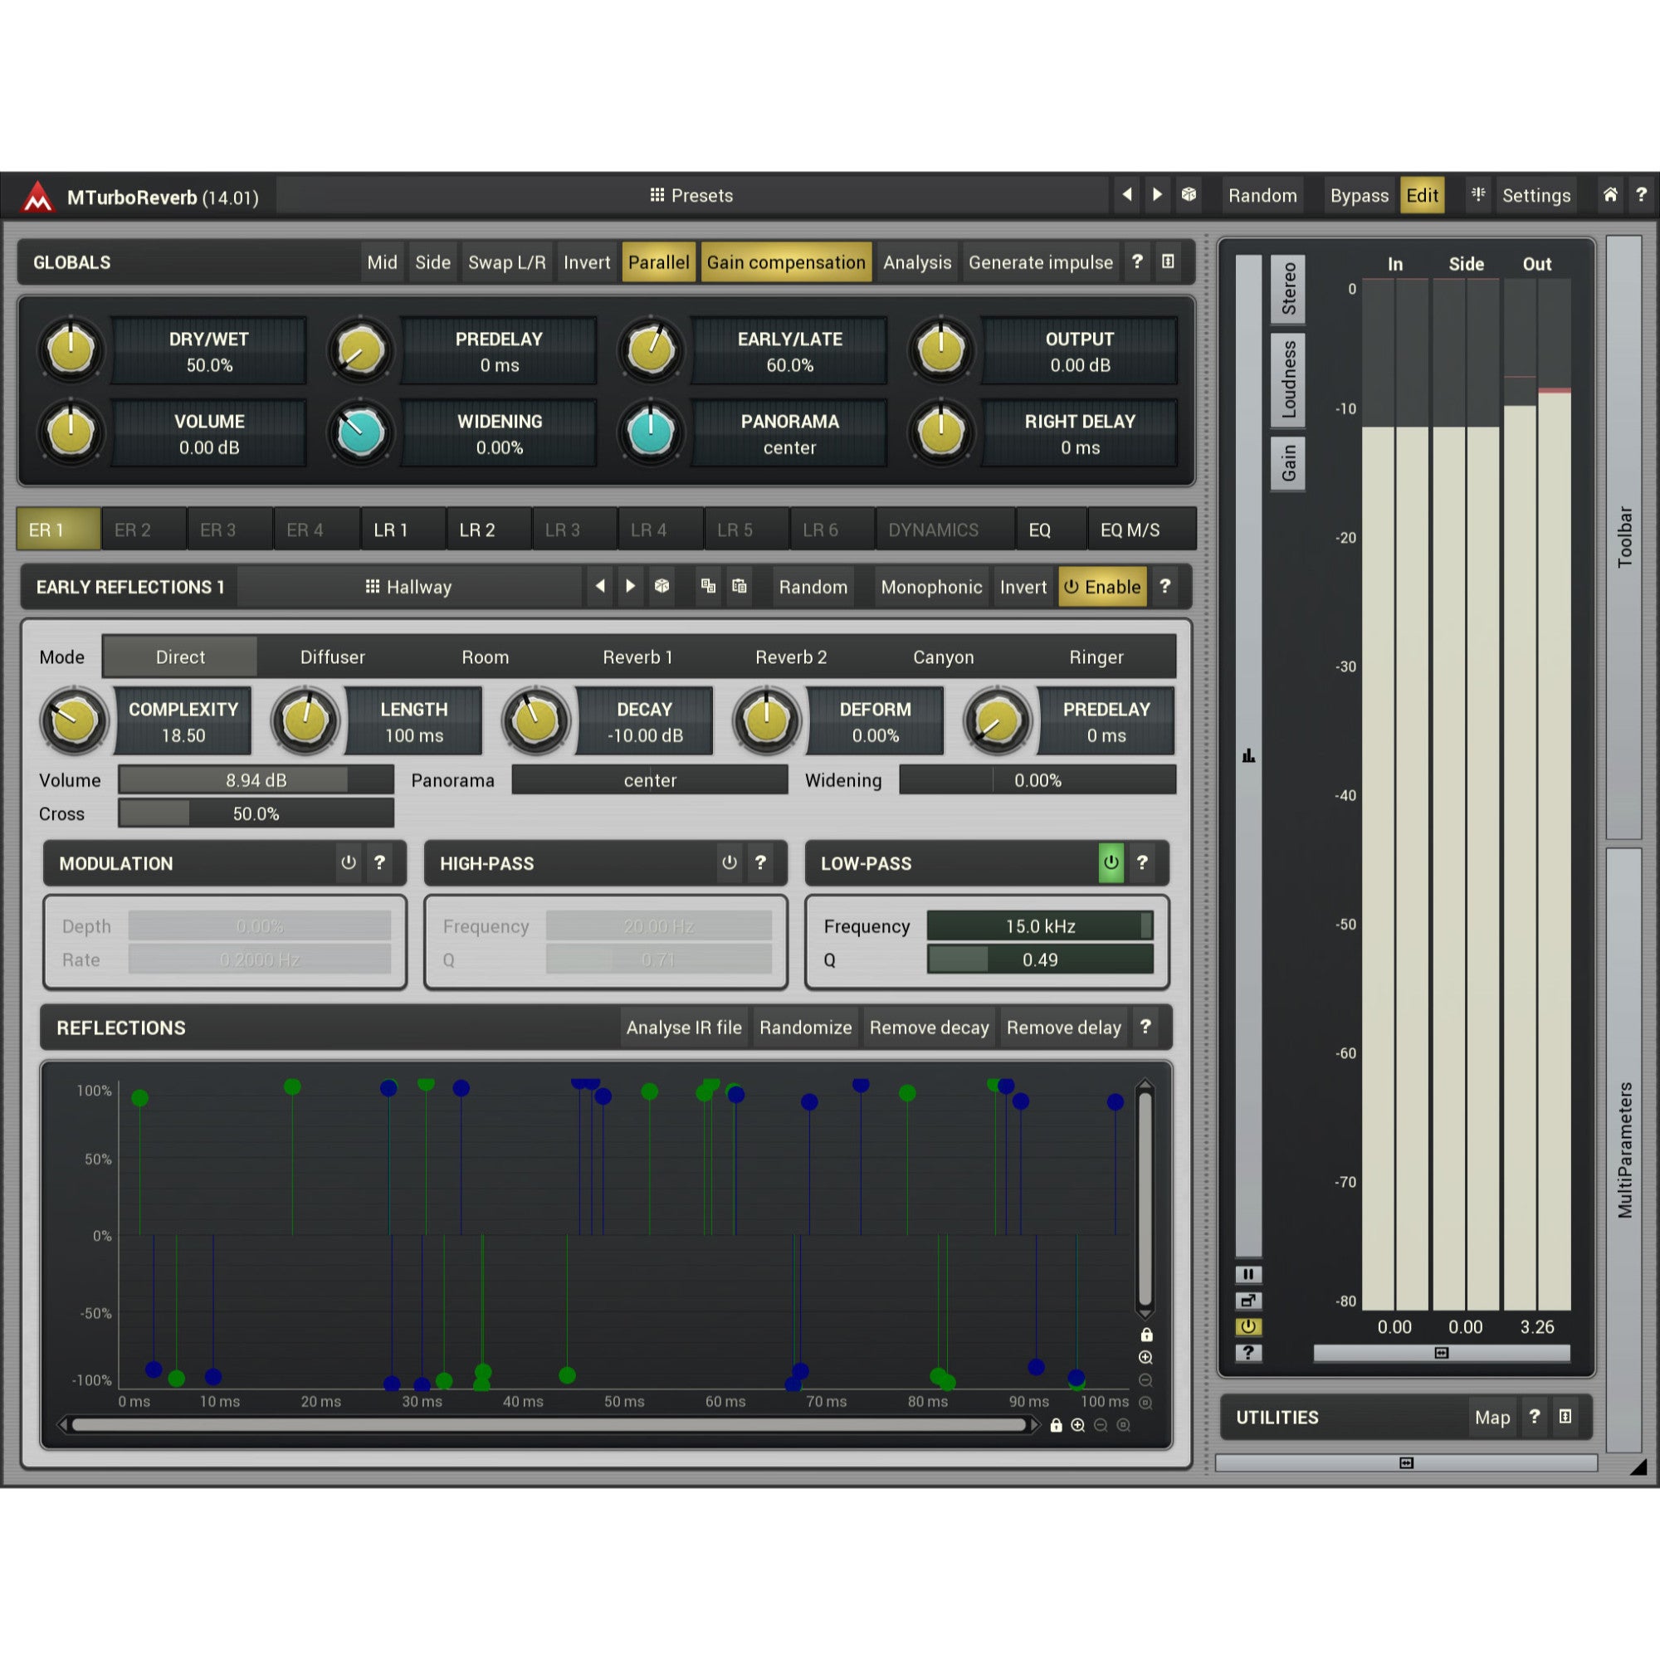
Task: Switch to the EQ M/S tab
Action: pyautogui.click(x=1141, y=530)
